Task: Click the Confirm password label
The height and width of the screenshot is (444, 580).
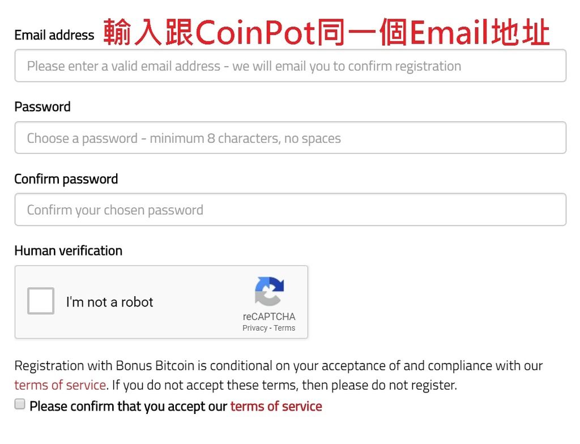Action: coord(66,178)
